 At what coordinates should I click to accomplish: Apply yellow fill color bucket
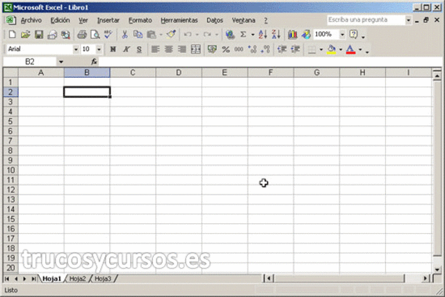pyautogui.click(x=331, y=49)
